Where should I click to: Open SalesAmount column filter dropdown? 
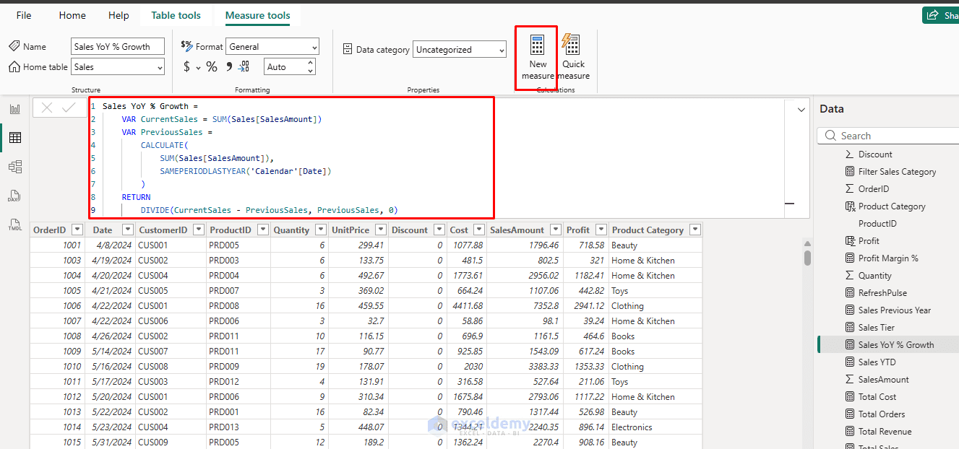coord(555,230)
